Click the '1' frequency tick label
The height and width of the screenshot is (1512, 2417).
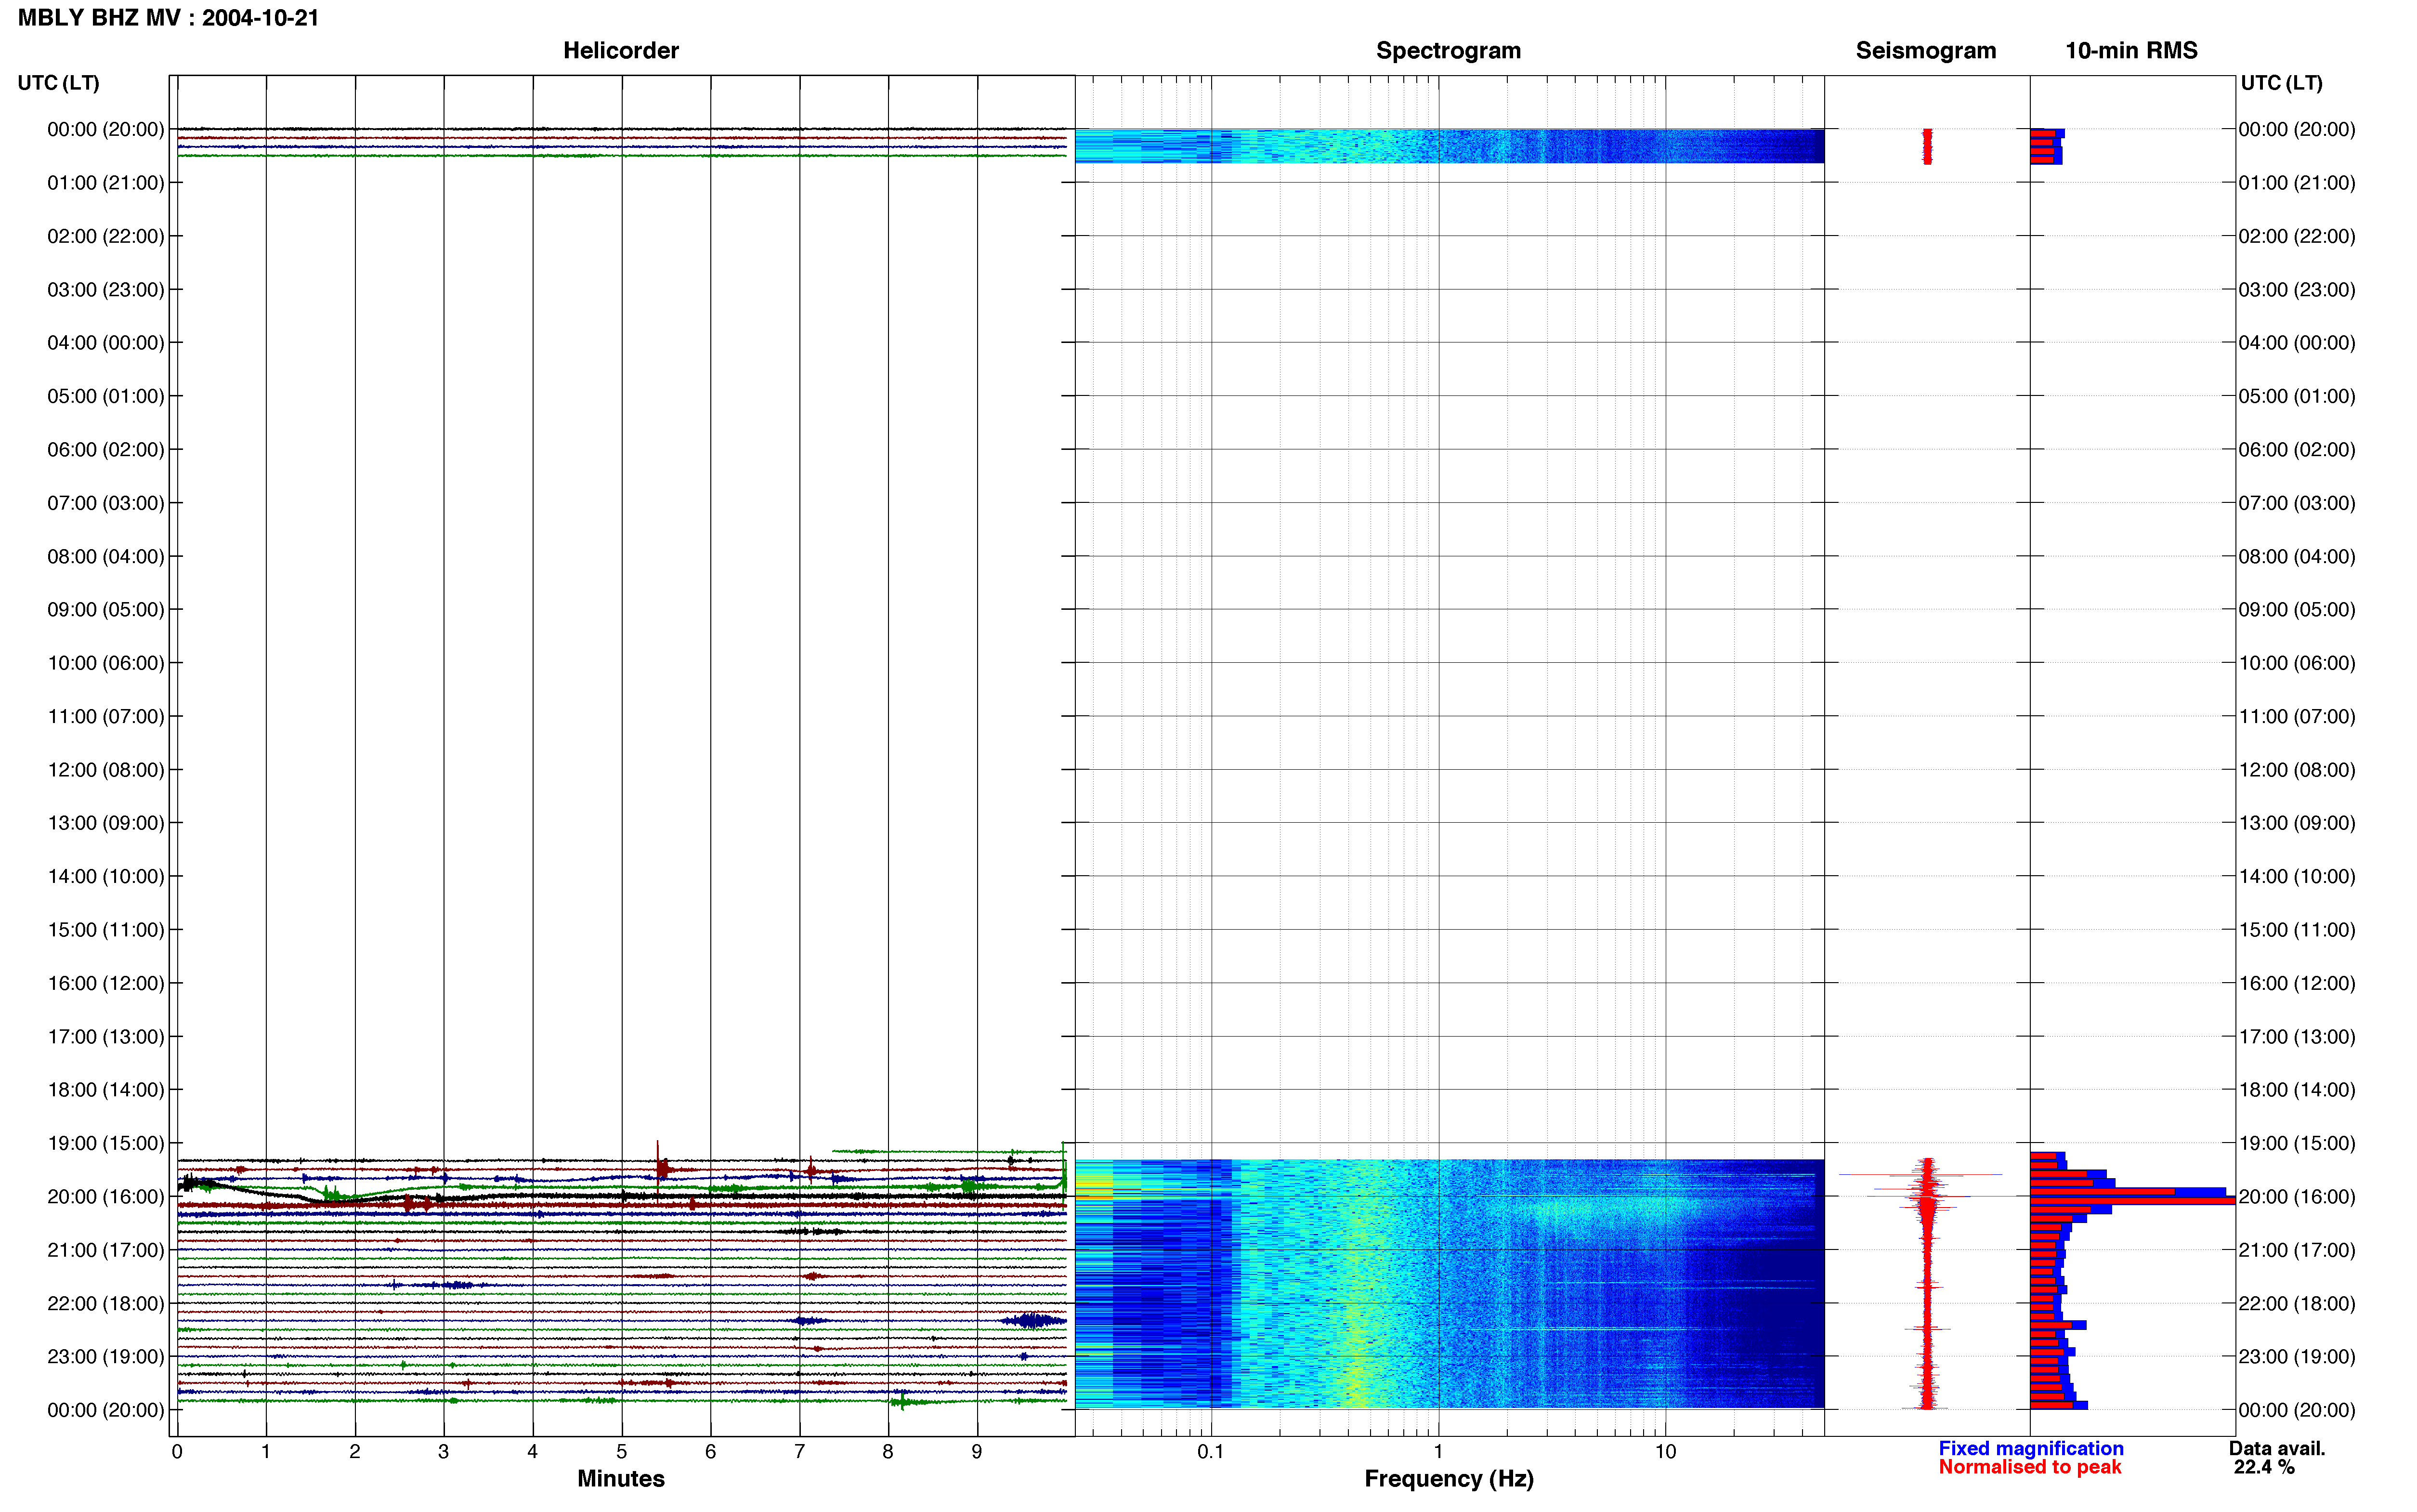(1438, 1452)
